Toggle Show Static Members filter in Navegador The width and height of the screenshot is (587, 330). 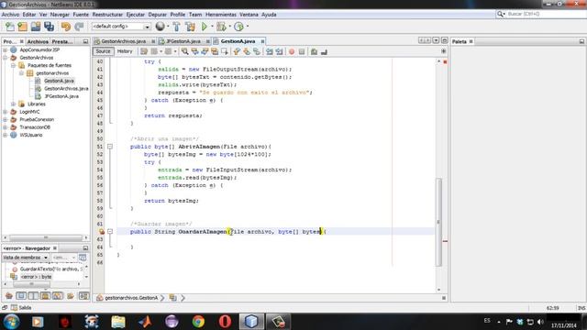pyautogui.click(x=33, y=296)
